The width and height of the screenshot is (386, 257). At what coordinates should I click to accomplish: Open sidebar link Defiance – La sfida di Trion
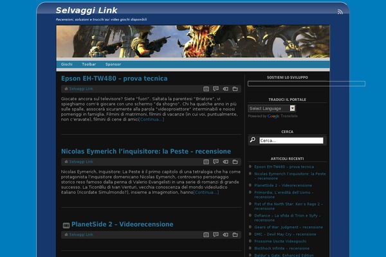288,218
